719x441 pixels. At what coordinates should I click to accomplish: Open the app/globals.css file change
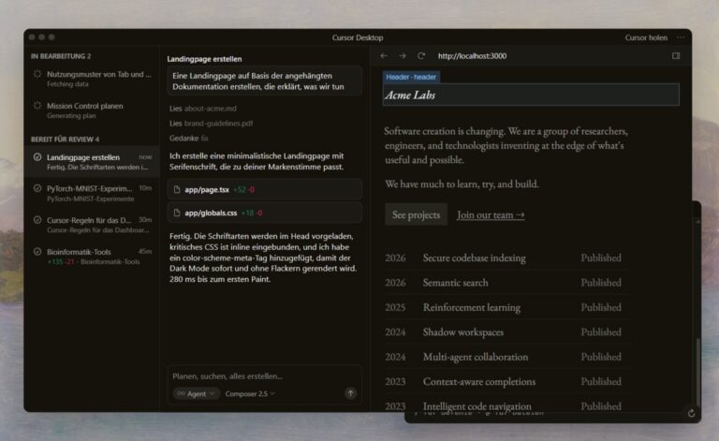point(265,213)
